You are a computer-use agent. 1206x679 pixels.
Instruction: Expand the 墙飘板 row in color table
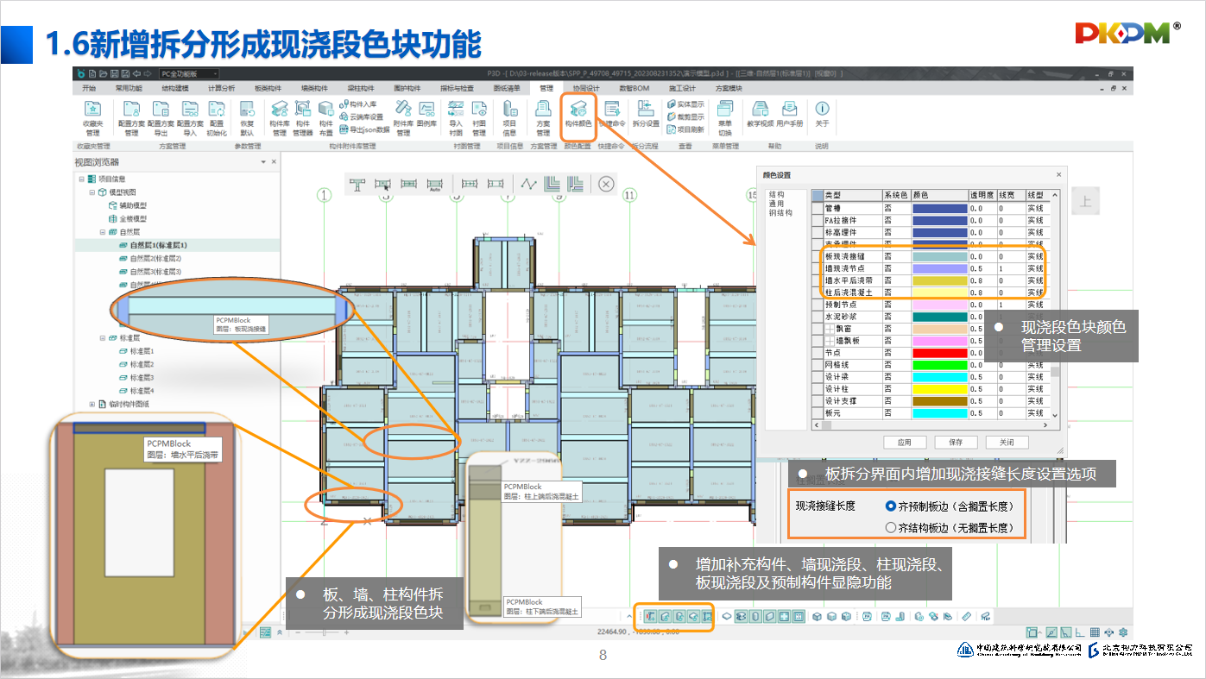point(829,341)
